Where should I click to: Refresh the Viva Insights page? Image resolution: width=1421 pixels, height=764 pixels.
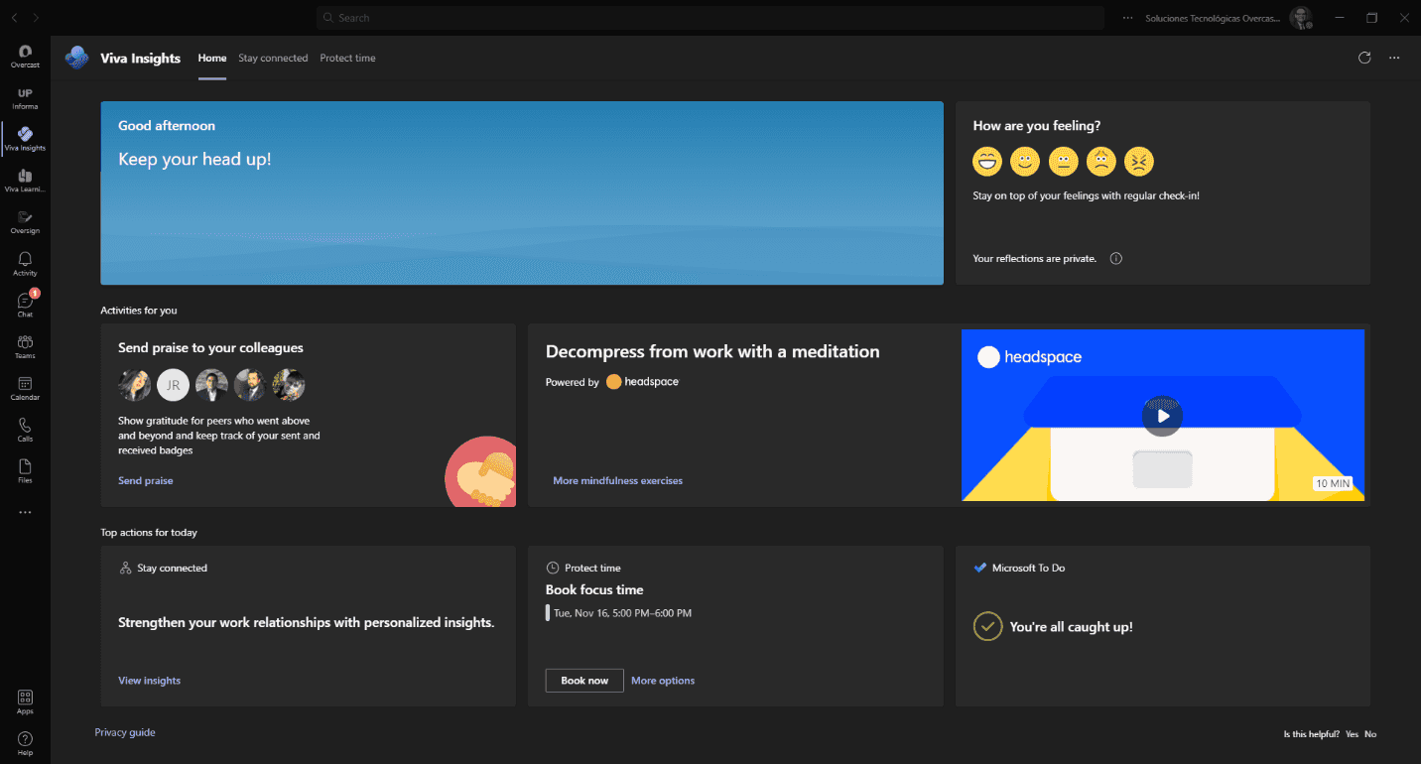click(1364, 58)
